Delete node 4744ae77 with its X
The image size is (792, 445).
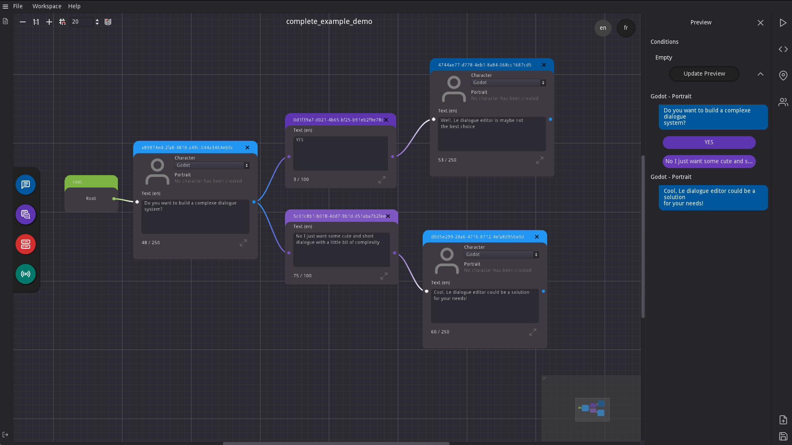544,65
